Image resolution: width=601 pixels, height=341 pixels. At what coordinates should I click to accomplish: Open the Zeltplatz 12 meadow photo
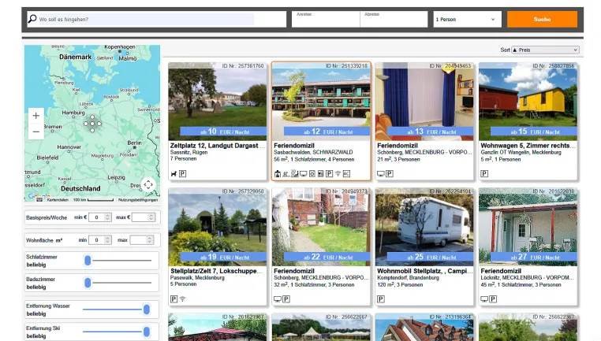pyautogui.click(x=218, y=102)
